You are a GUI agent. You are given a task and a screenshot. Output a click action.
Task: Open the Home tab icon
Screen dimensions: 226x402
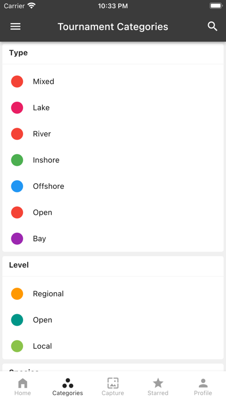point(22,384)
